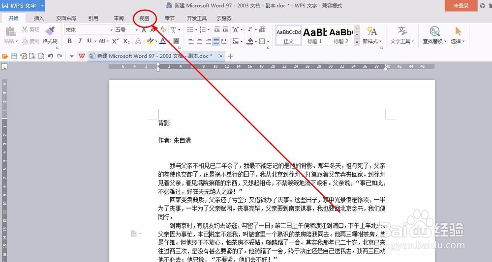The width and height of the screenshot is (492, 262).
Task: Expand the underline style dropdown arrow
Action: (95, 41)
